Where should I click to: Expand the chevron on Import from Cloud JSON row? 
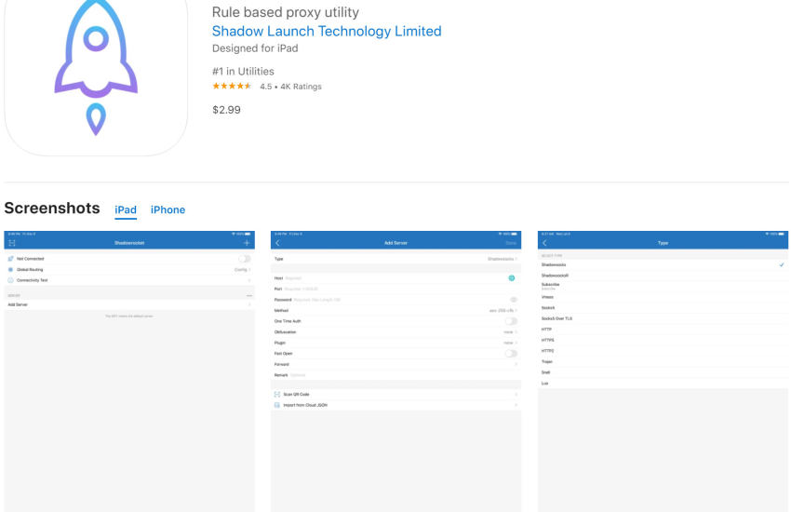[x=516, y=405]
